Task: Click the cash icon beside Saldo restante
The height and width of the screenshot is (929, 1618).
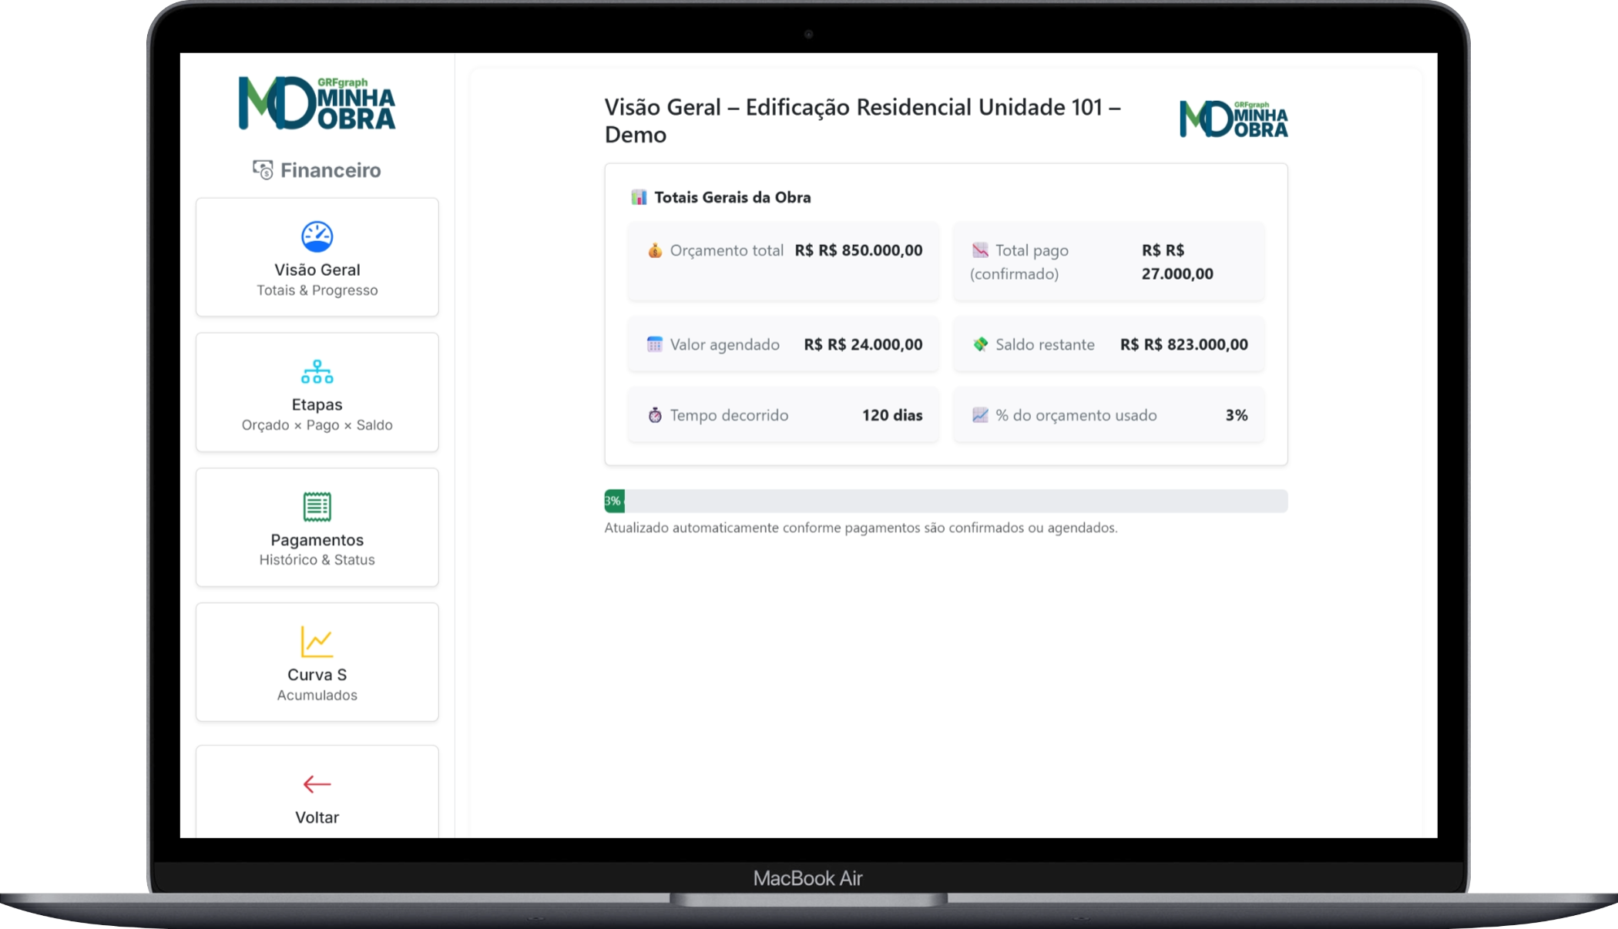Action: pyautogui.click(x=980, y=344)
